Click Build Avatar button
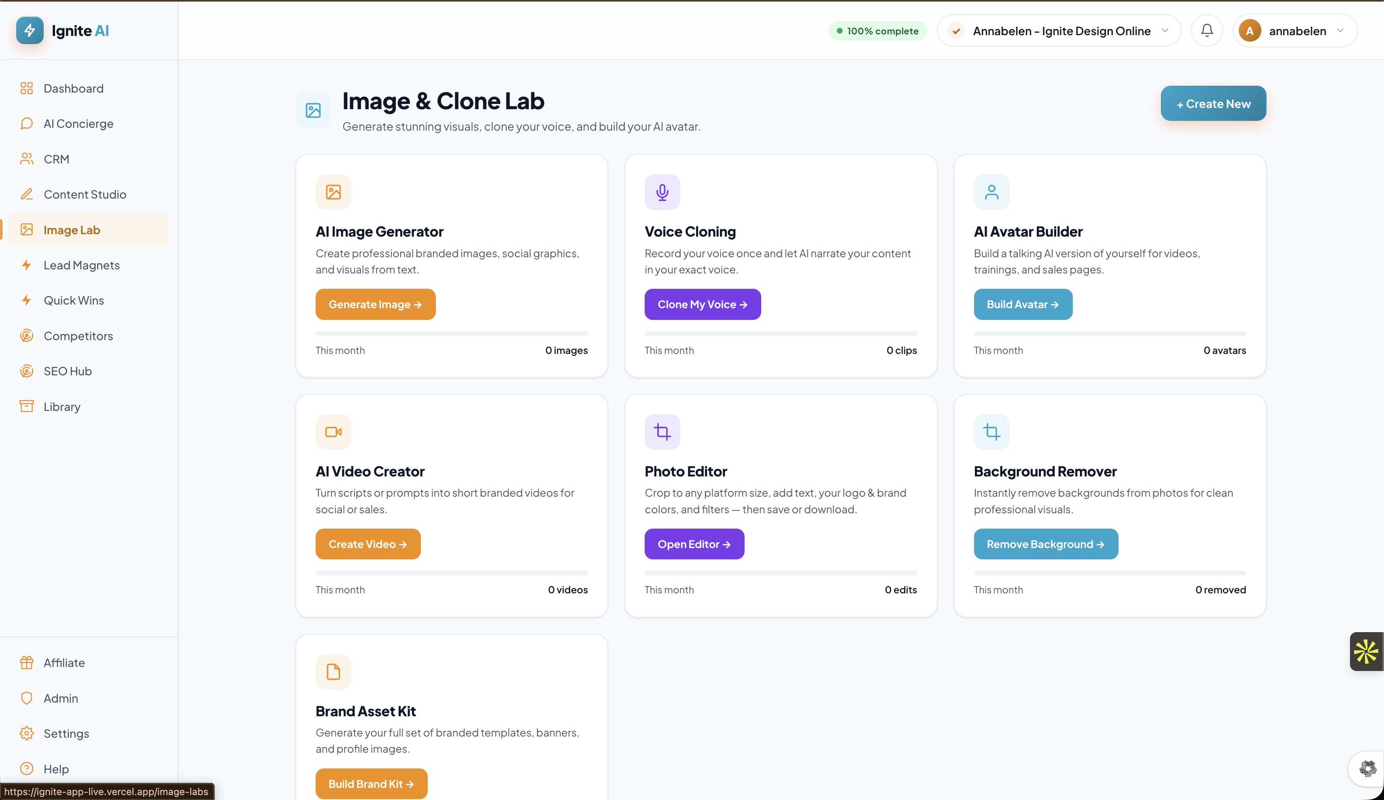Screen dimensions: 1384x800 [x=1023, y=304]
